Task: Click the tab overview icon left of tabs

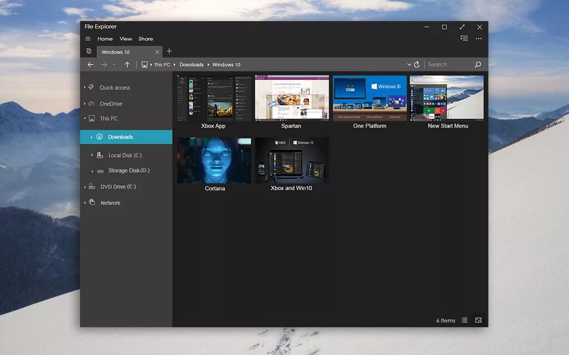Action: (88, 51)
